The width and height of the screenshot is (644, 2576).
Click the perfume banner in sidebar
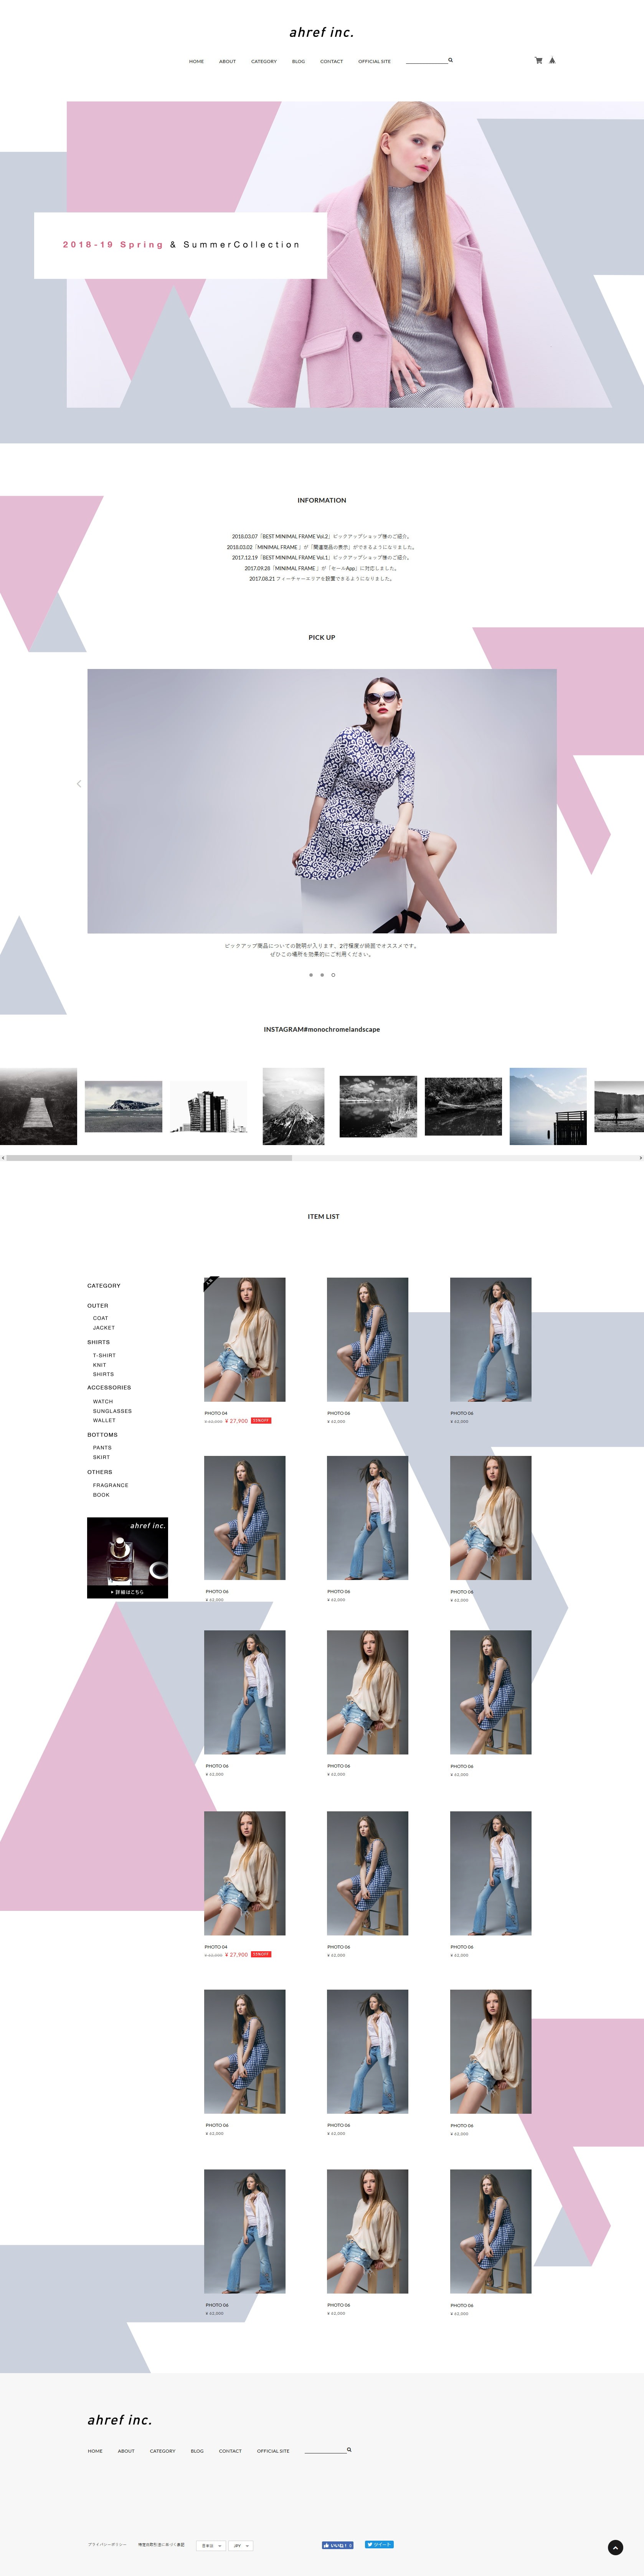click(x=127, y=1557)
